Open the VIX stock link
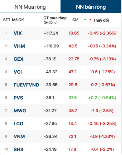Viewport: 122px width, 155px height. point(18,33)
